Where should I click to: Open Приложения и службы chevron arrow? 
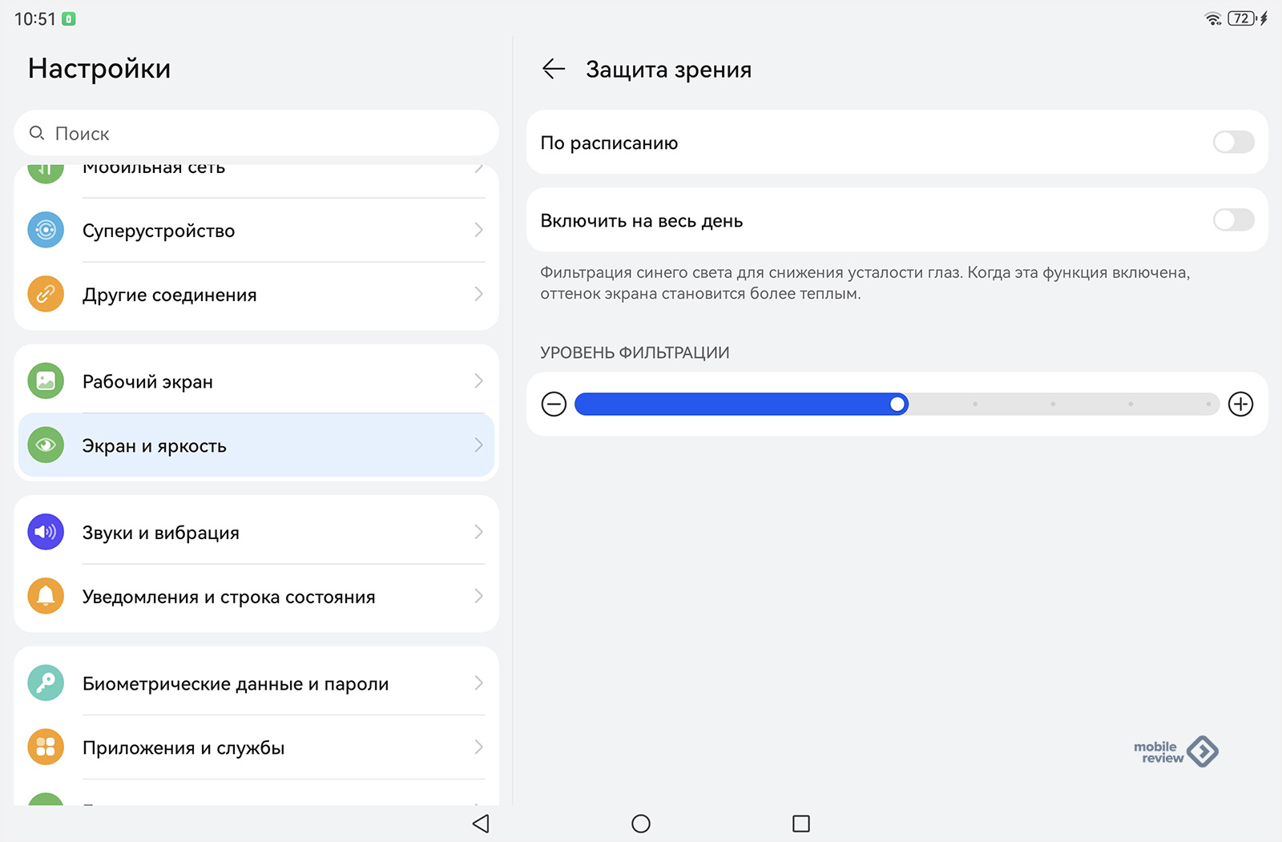point(478,747)
